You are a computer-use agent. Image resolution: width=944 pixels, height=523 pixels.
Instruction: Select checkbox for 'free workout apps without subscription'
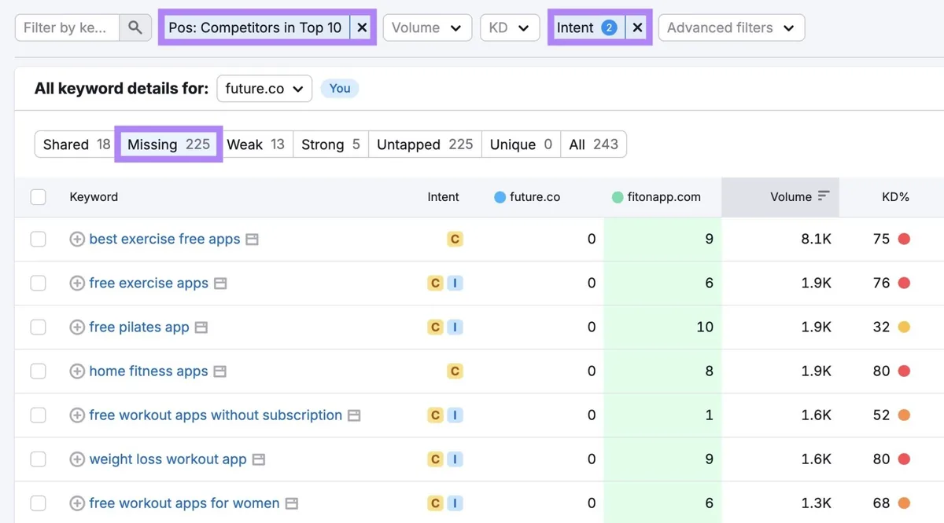(38, 415)
